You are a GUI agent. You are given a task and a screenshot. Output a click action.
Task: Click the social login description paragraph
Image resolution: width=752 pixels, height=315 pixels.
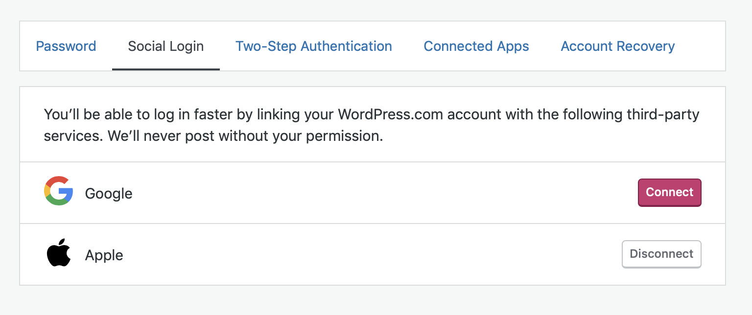(372, 125)
